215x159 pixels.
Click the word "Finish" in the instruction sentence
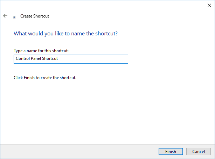(x=28, y=78)
